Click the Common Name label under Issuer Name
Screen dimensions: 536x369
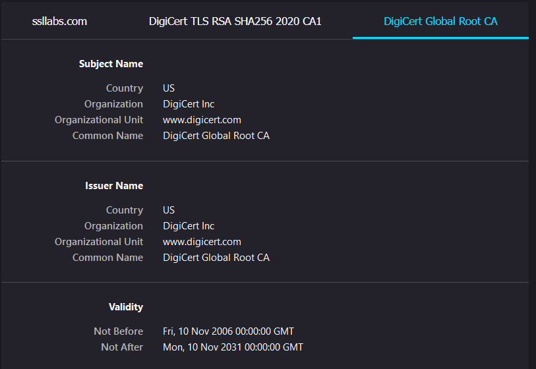pos(107,257)
